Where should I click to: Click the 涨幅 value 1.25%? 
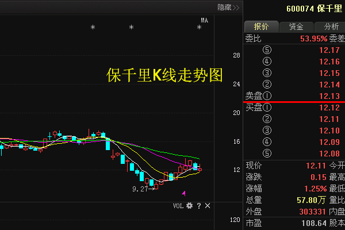click(x=316, y=189)
